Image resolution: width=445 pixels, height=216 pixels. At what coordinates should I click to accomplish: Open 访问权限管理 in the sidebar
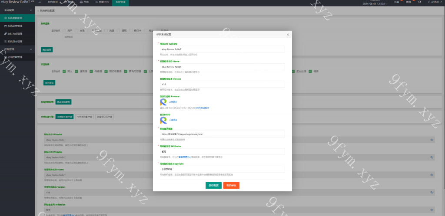click(x=17, y=57)
